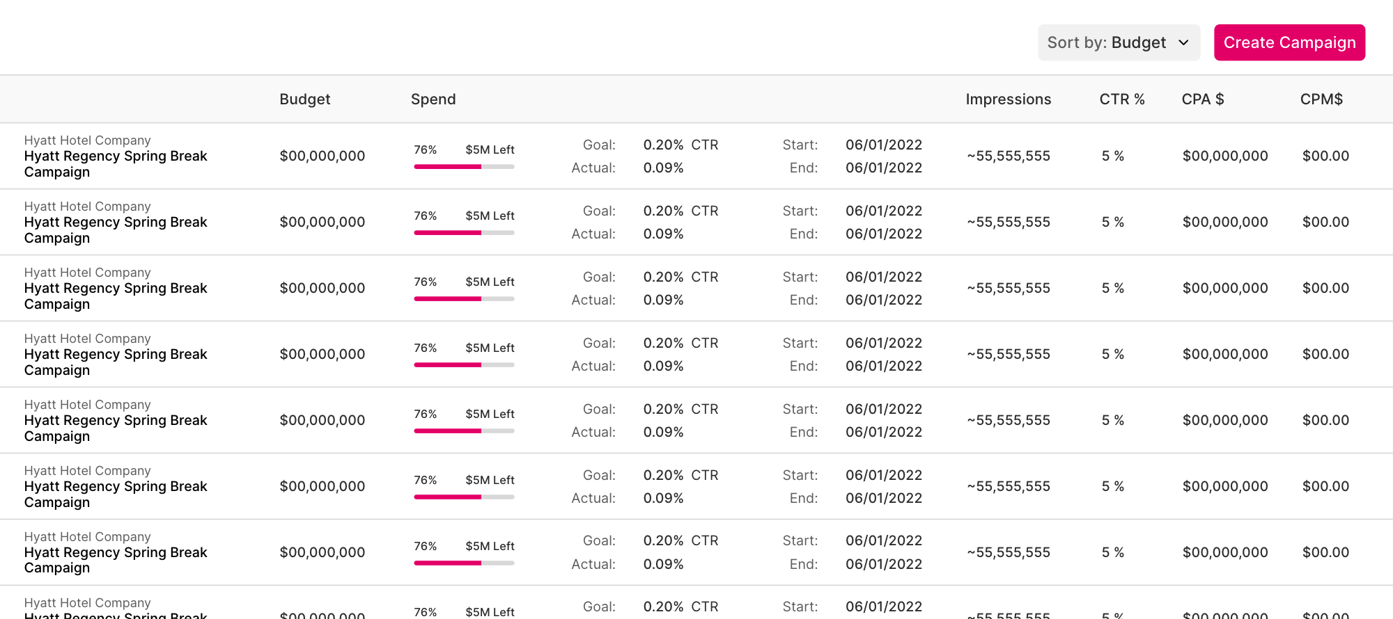1393x619 pixels.
Task: Click the Spend column header
Action: [433, 99]
